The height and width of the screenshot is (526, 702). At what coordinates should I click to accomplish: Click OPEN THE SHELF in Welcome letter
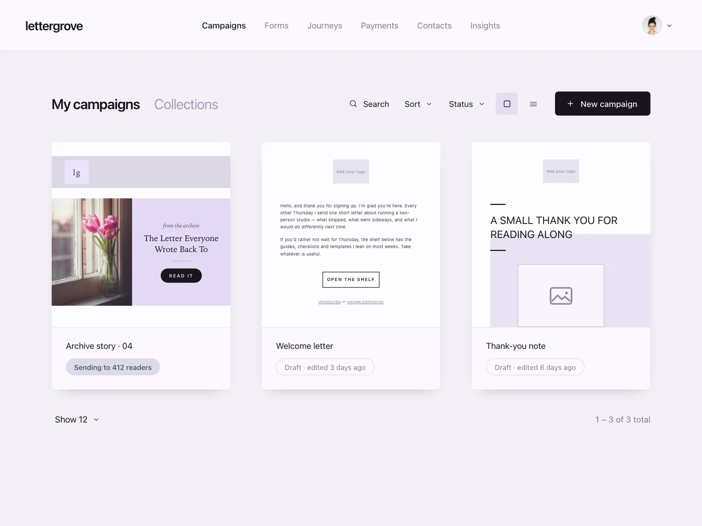point(351,280)
